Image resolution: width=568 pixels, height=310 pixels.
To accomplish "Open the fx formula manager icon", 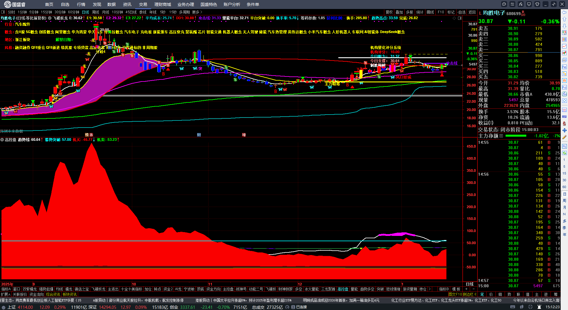I will tap(521, 4).
